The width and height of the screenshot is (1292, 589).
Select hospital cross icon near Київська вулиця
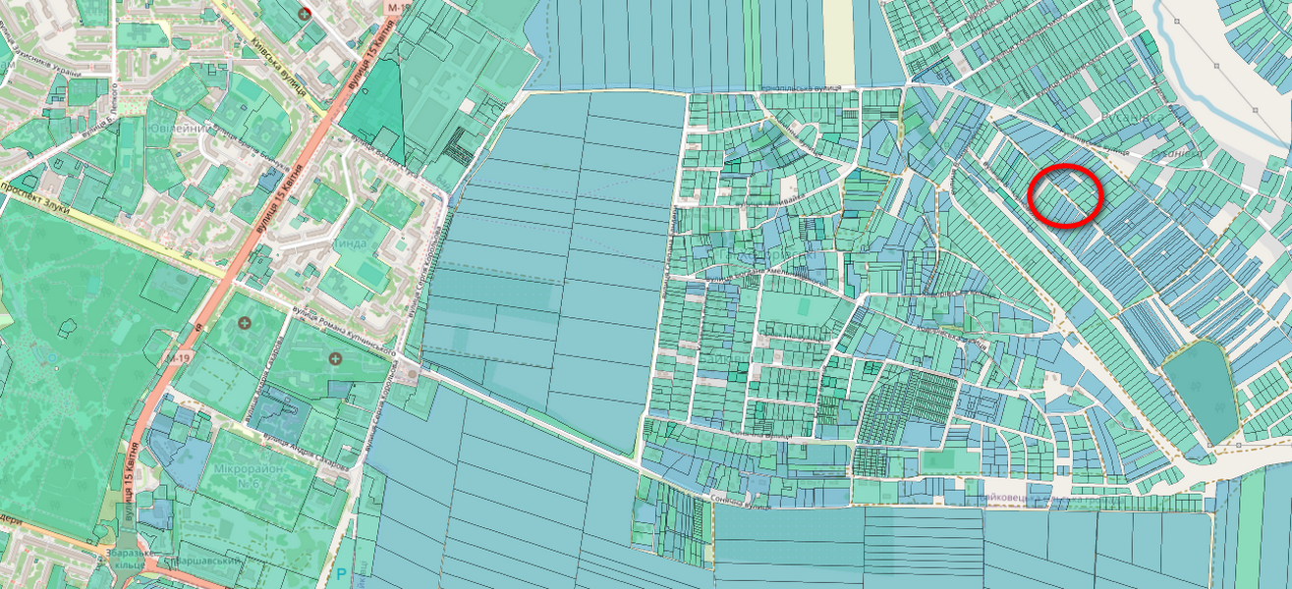(x=305, y=12)
